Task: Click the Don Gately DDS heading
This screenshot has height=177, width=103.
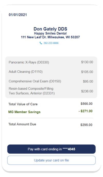Action: click(x=50, y=29)
